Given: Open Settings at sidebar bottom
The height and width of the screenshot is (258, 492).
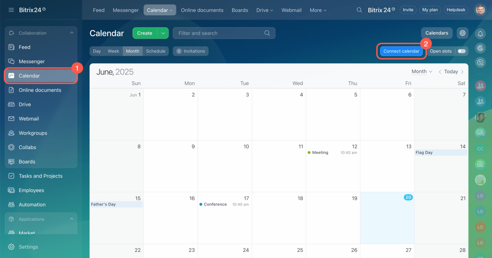Looking at the screenshot, I should tap(28, 247).
